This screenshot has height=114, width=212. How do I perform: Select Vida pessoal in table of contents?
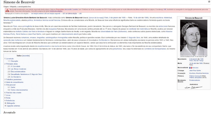11,85
